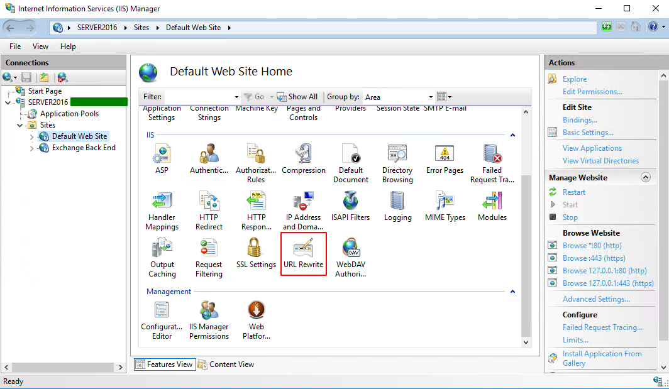The height and width of the screenshot is (389, 669).
Task: Click inside the Filter input field
Action: [x=199, y=97]
